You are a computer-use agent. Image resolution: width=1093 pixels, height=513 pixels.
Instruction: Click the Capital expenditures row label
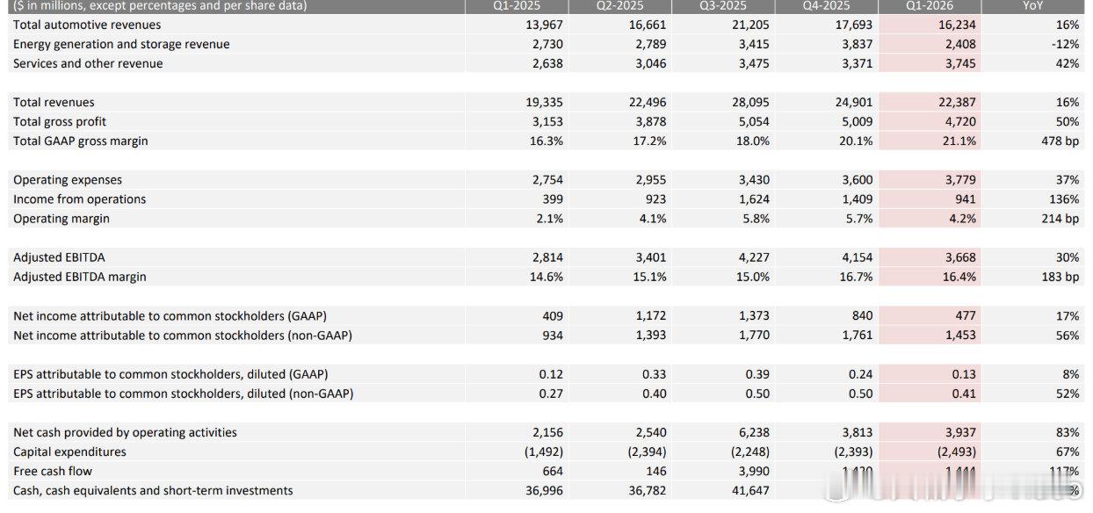click(x=69, y=452)
